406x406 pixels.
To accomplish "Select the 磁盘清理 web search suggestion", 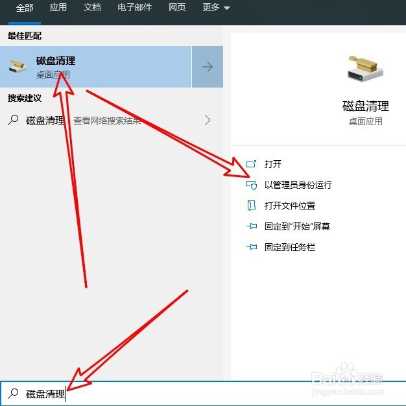I will 112,120.
